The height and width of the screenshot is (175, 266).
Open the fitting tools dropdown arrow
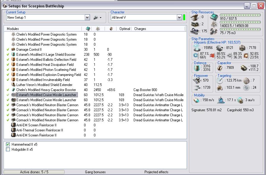pyautogui.click(x=100, y=17)
